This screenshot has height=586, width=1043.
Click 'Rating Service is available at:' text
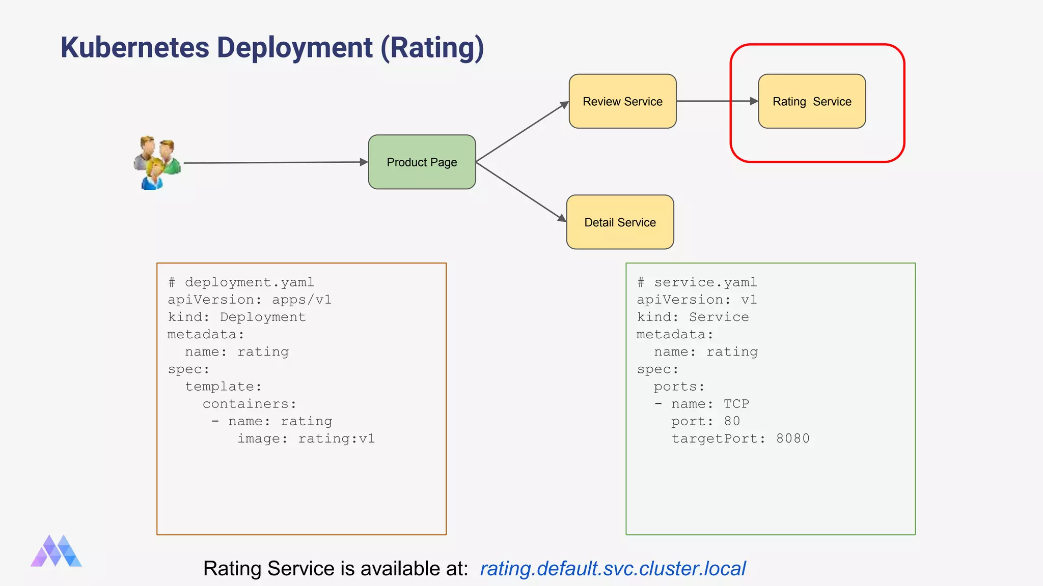[x=336, y=569]
